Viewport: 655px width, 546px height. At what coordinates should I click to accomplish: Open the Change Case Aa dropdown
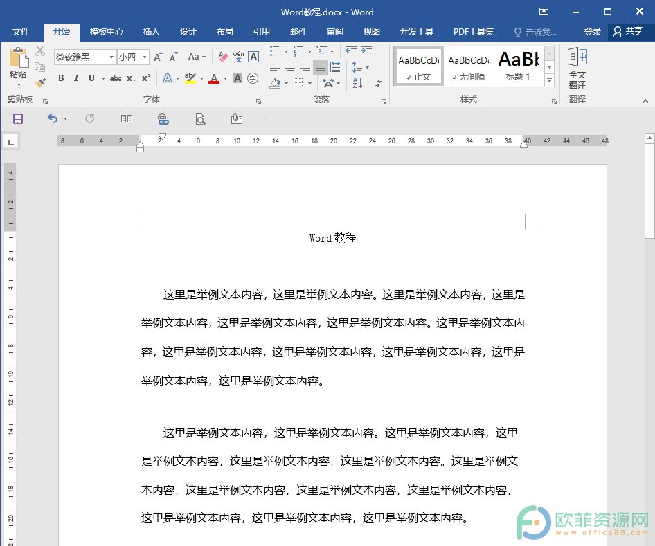tap(197, 57)
